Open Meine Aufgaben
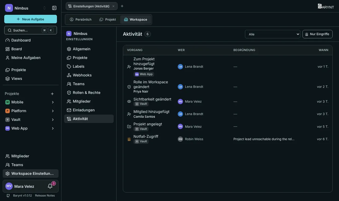This screenshot has height=201, width=339. pos(30,58)
